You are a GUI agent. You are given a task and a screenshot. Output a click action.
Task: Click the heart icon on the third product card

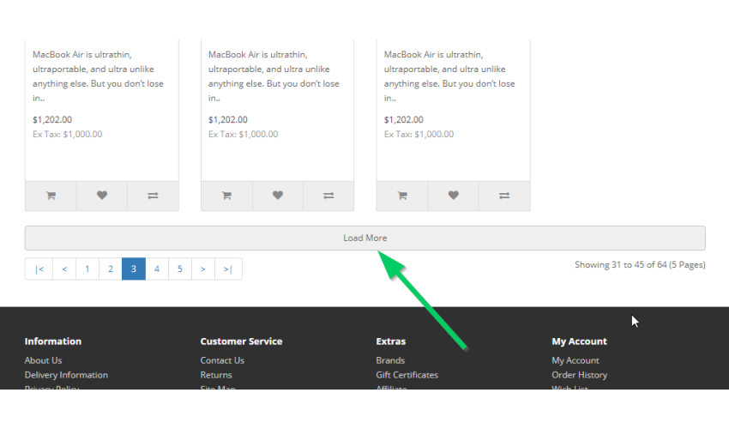pyautogui.click(x=454, y=196)
